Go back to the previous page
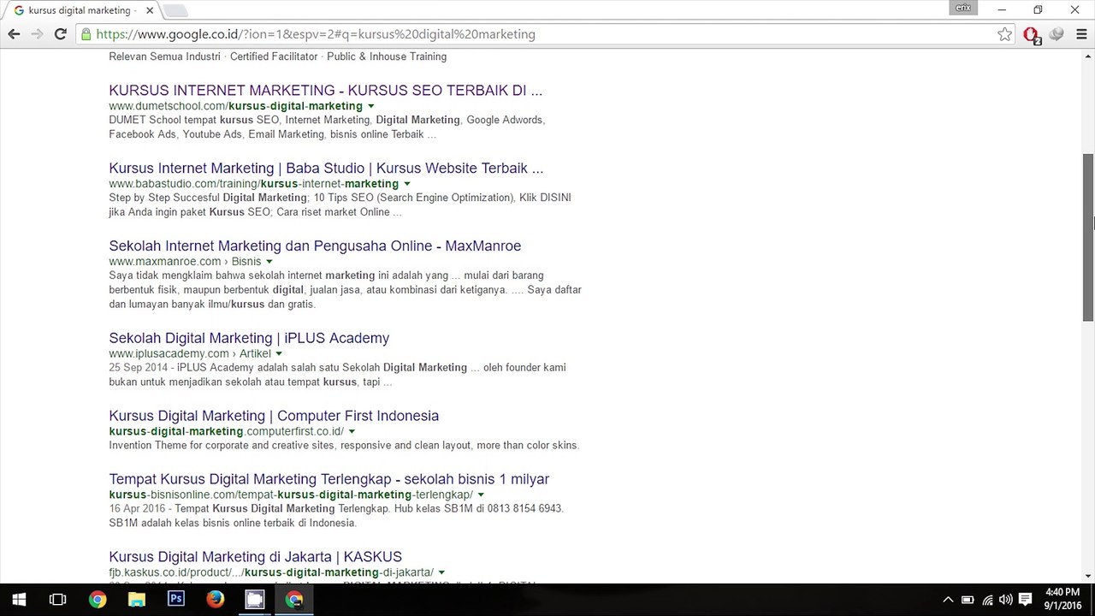This screenshot has height=616, width=1095. pyautogui.click(x=14, y=34)
